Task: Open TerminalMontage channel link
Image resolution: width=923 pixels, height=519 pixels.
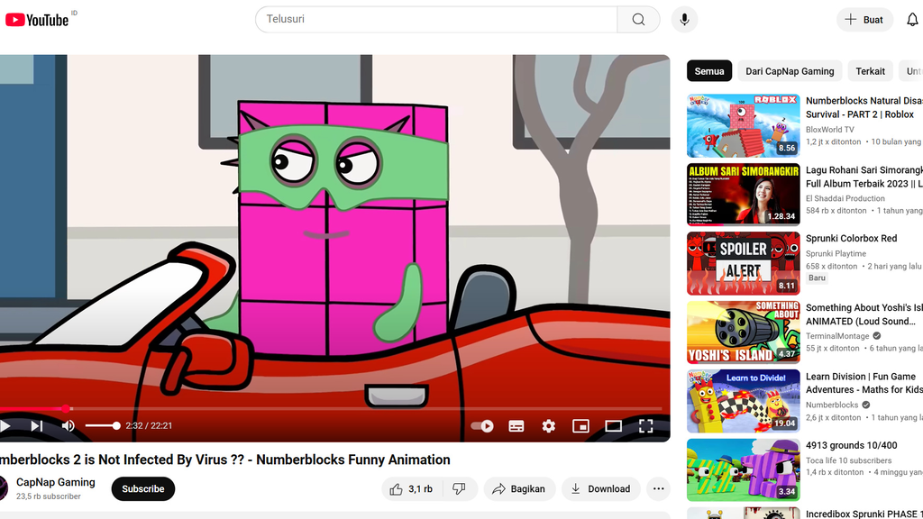Action: point(837,336)
